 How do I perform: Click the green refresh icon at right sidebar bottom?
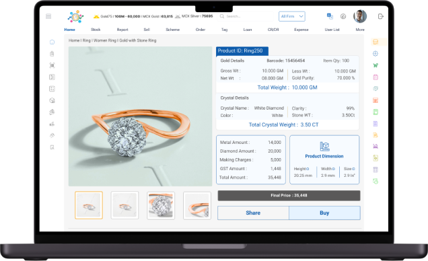coord(376,181)
